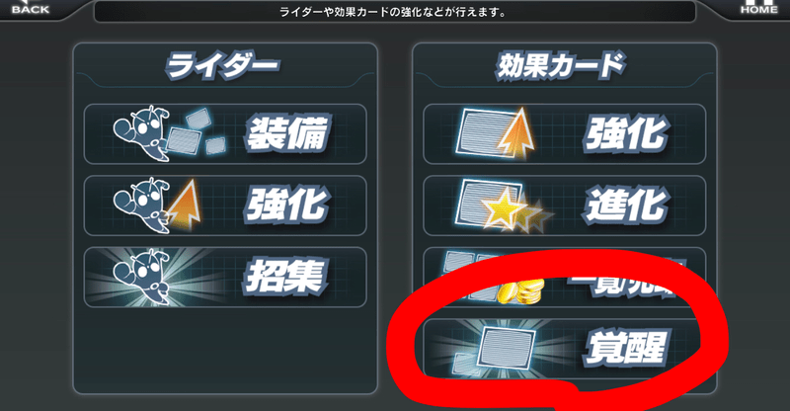Click the gold coins stack icon
The image size is (790, 411).
point(521,291)
